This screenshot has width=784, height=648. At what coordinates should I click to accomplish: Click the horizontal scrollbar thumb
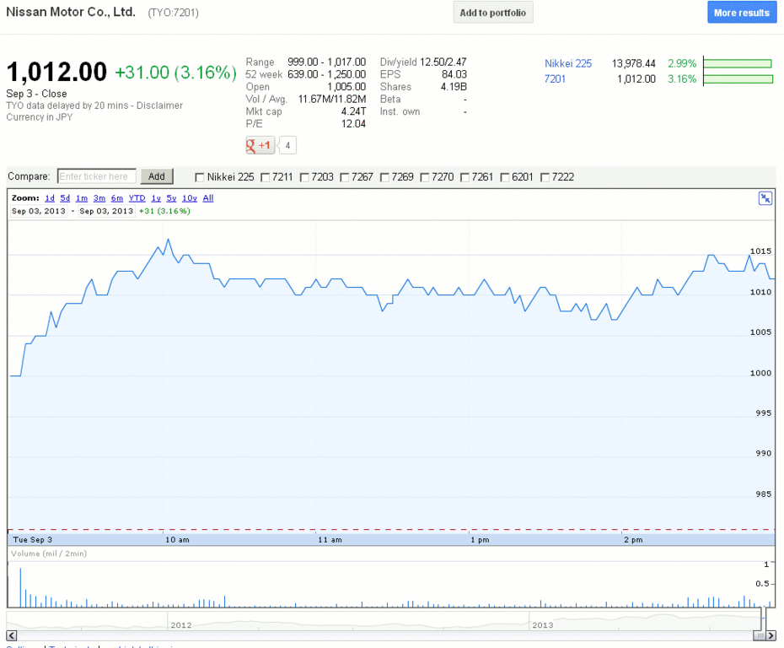pyautogui.click(x=759, y=635)
